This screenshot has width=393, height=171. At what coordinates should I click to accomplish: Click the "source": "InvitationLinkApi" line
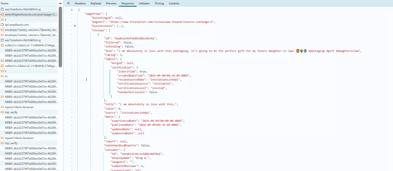tap(128, 113)
